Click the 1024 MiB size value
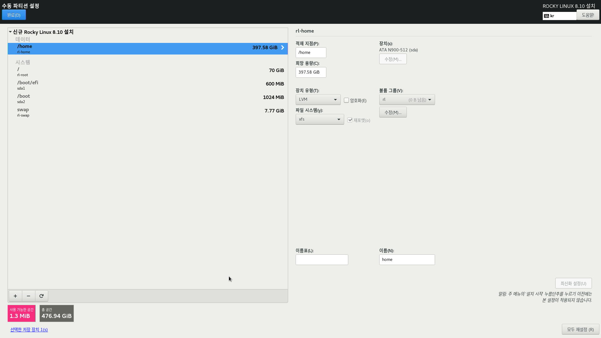 click(273, 97)
